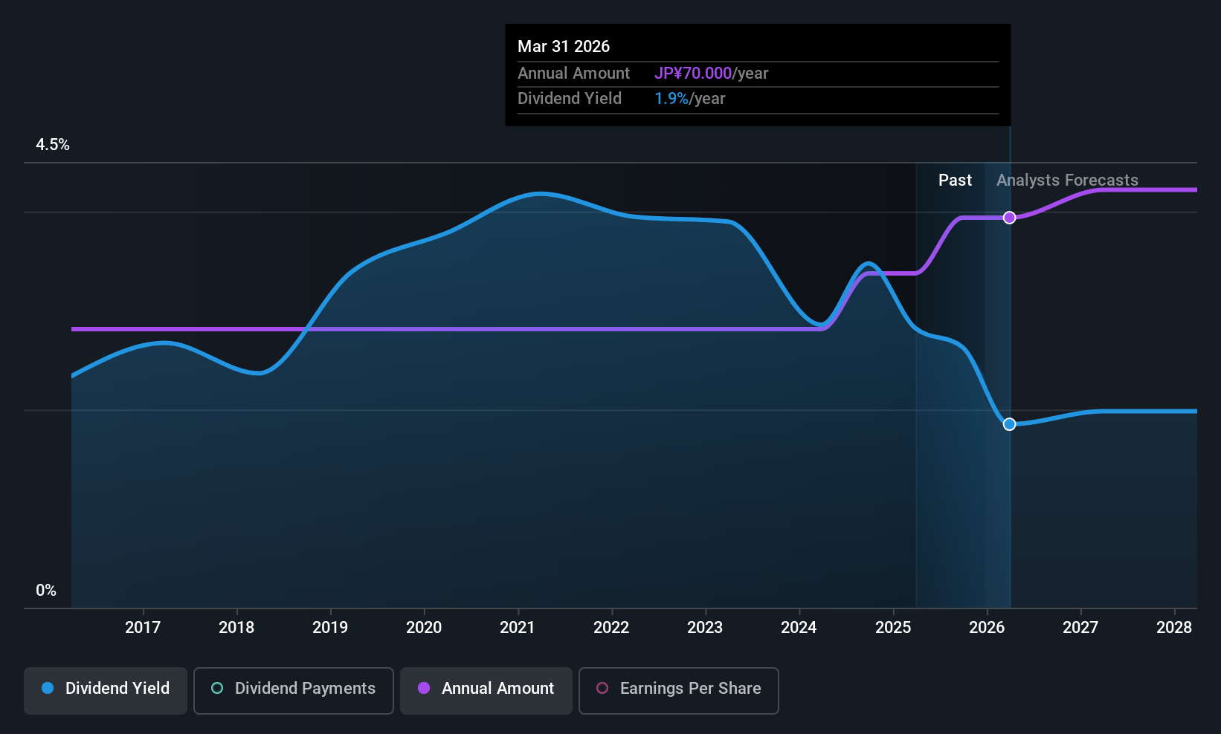This screenshot has width=1221, height=734.
Task: Click the 2026 x-axis label
Action: [987, 628]
